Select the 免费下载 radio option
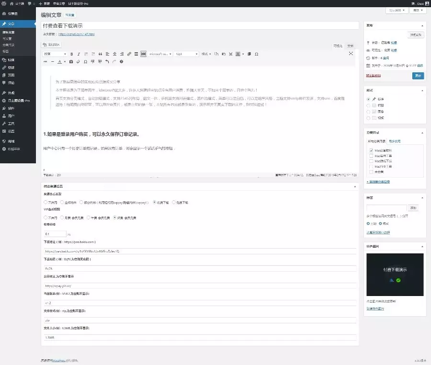This screenshot has width=431, height=365. pyautogui.click(x=173, y=203)
